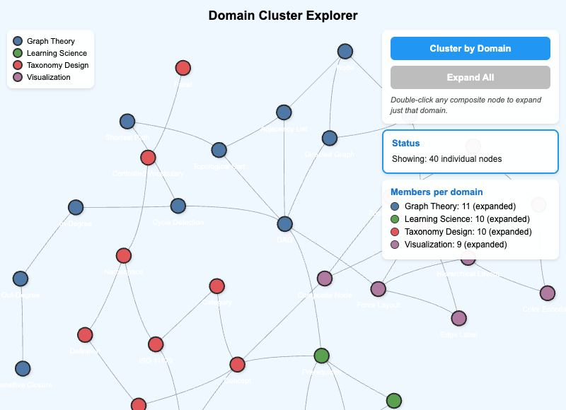Click the Learning Science legend swatch
Viewport: 566px width, 410px height.
point(18,53)
